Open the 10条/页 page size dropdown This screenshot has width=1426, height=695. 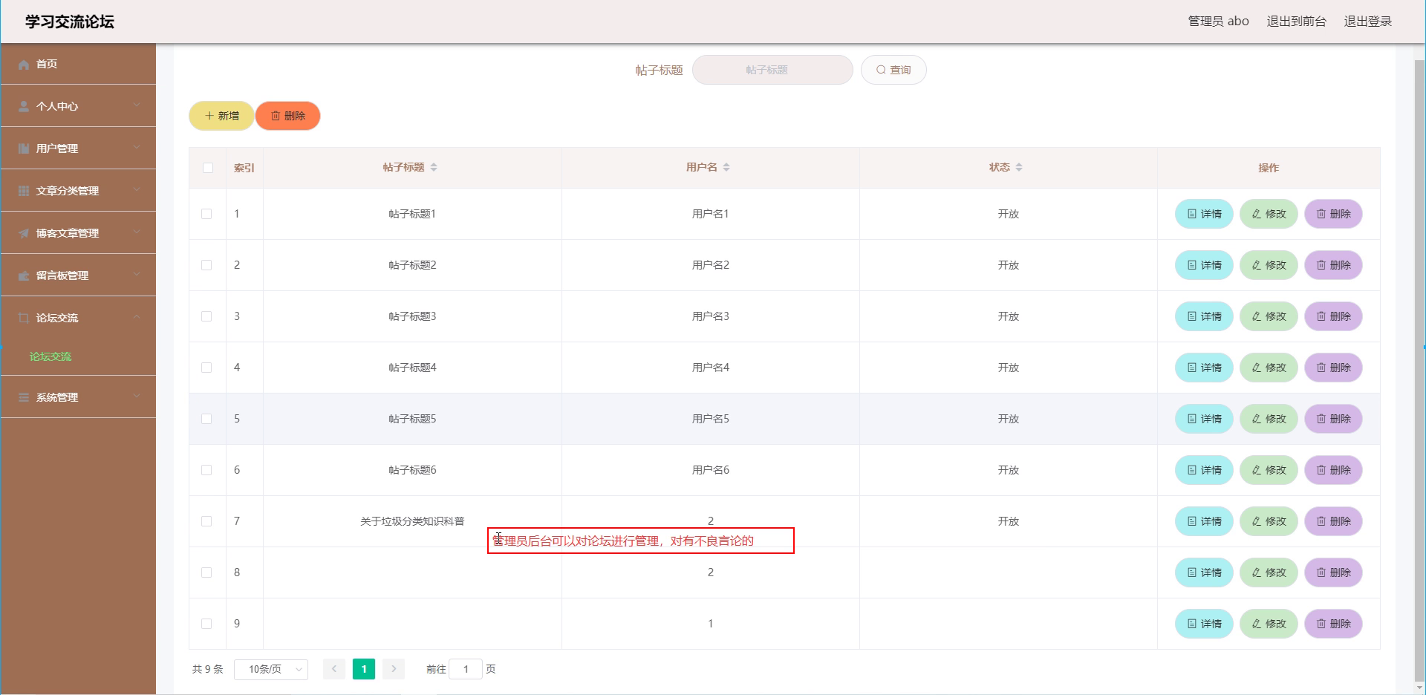[x=271, y=669]
